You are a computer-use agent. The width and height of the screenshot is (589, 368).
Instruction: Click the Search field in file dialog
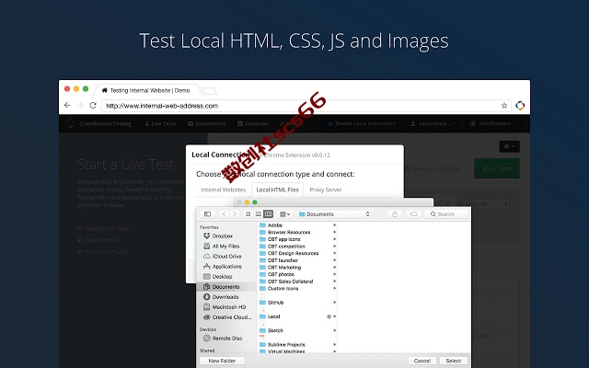point(446,214)
